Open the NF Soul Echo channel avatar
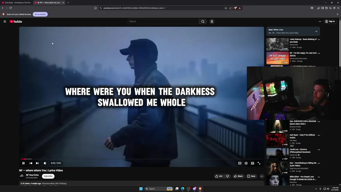The width and height of the screenshot is (341, 192). [x=22, y=176]
